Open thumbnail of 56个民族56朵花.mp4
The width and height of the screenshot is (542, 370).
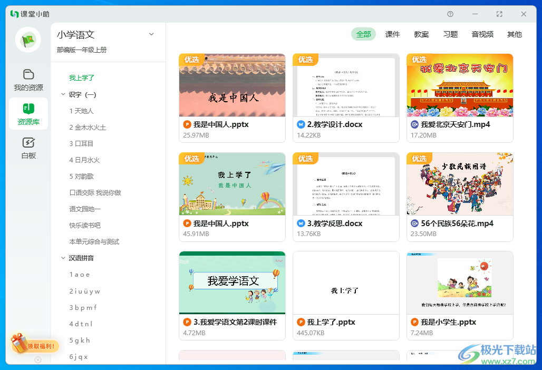pos(460,184)
